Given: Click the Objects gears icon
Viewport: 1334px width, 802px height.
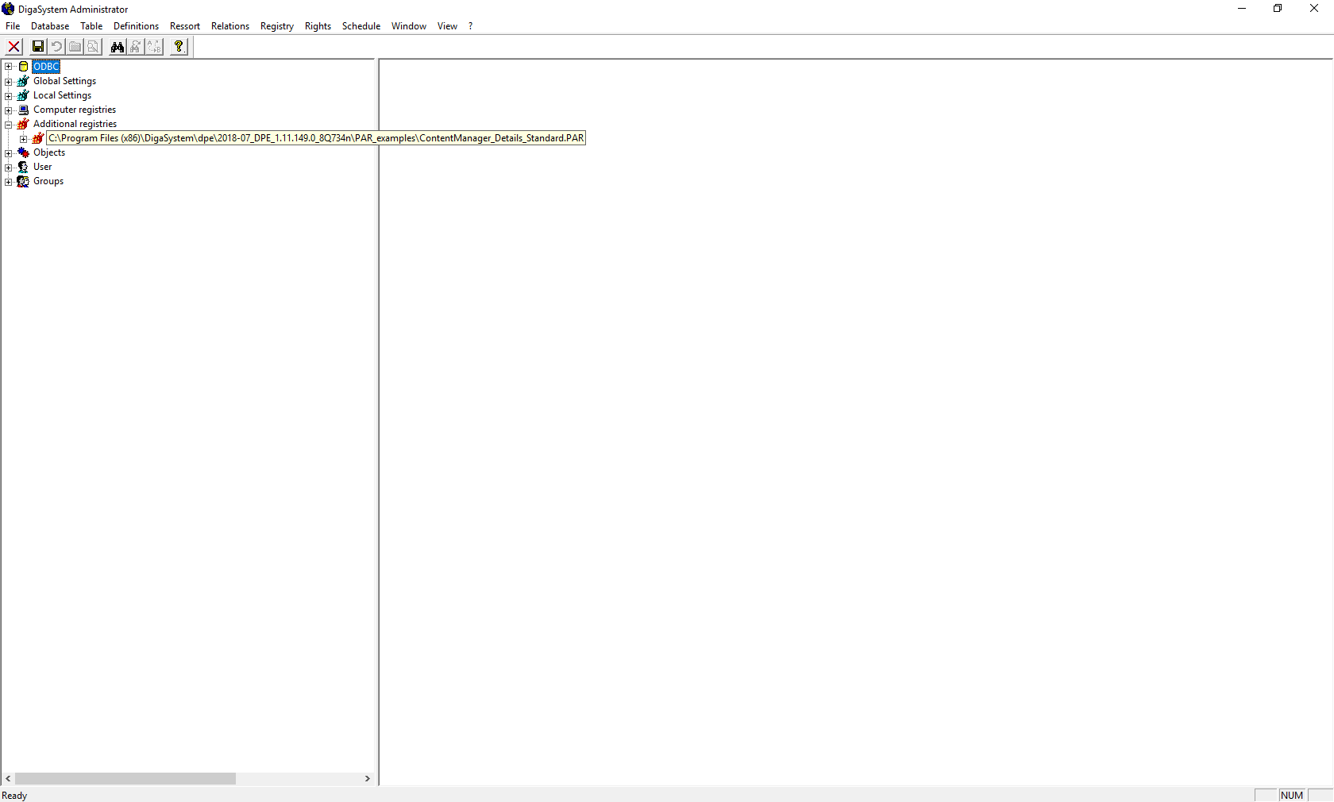Looking at the screenshot, I should click(x=24, y=152).
